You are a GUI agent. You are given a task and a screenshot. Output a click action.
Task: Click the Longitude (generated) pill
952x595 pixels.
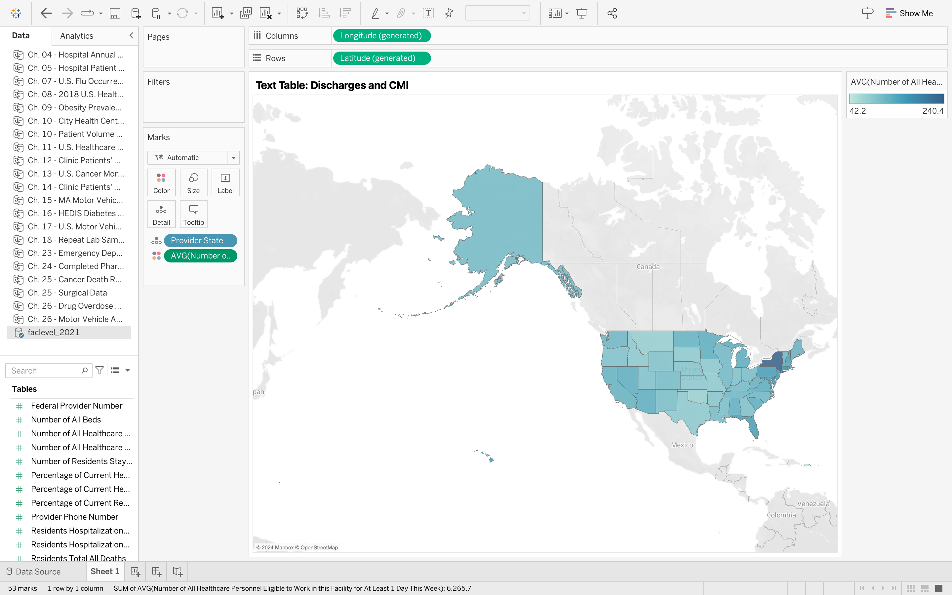tap(381, 36)
